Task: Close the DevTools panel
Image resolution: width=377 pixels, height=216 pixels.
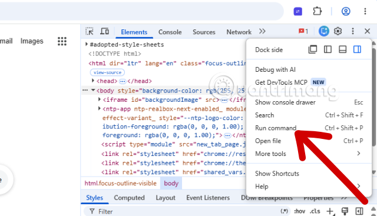Action: (367, 31)
